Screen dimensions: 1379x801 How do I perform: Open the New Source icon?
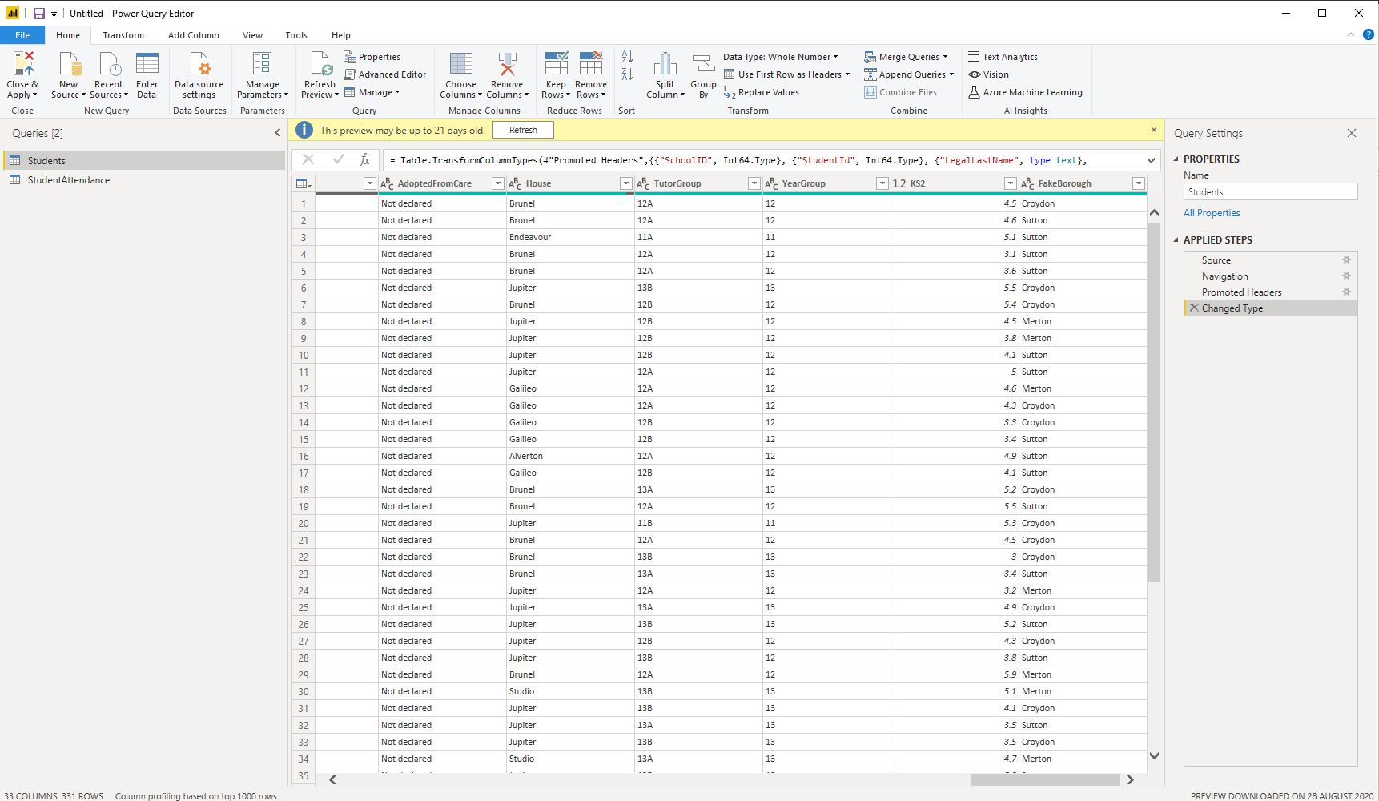tap(69, 63)
